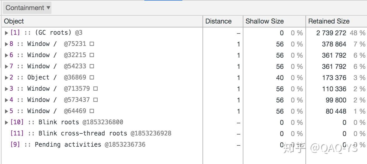Sort by the Distance column header
The height and width of the screenshot is (164, 367).
(223, 21)
